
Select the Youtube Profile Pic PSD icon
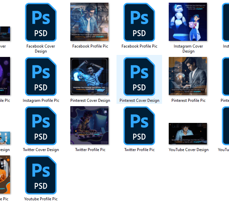pyautogui.click(x=41, y=175)
